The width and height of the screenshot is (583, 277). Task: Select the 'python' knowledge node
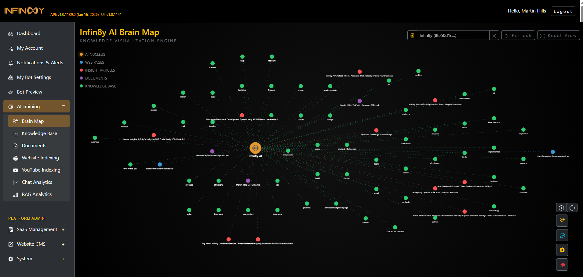point(435,218)
